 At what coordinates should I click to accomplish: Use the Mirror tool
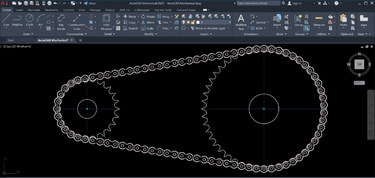tap(148, 22)
